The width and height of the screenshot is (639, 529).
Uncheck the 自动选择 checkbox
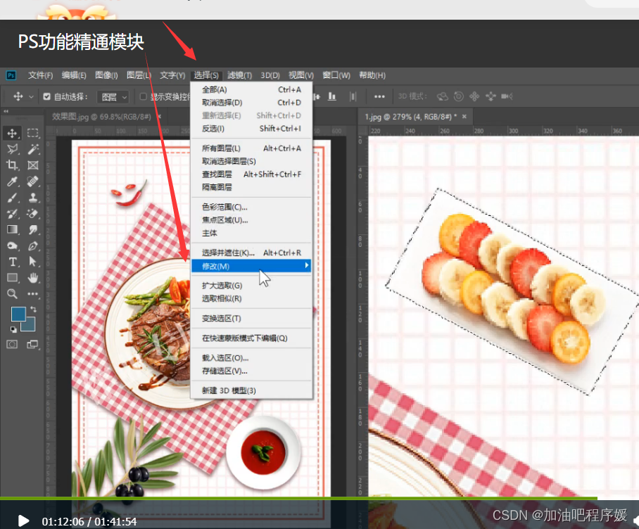pyautogui.click(x=47, y=96)
